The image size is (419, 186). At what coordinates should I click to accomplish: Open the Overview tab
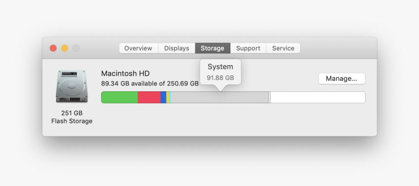(138, 48)
